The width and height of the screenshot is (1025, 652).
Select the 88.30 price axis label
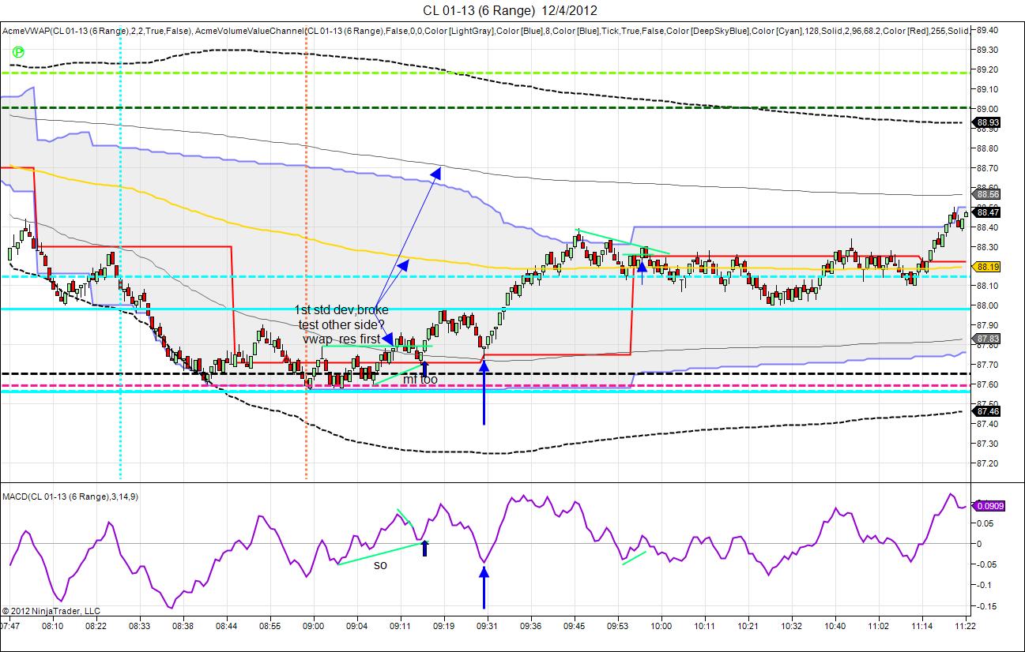coord(988,247)
